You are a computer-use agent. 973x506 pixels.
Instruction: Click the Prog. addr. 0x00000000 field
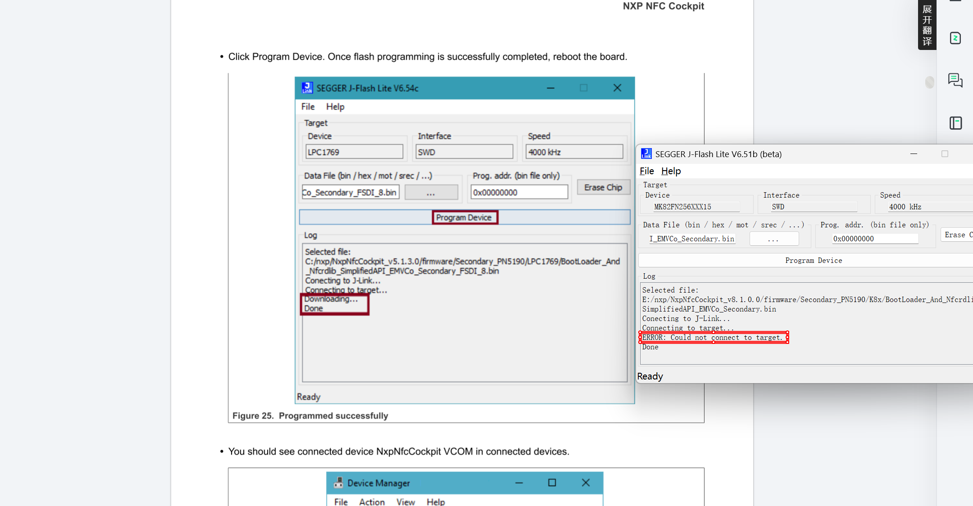pyautogui.click(x=875, y=239)
